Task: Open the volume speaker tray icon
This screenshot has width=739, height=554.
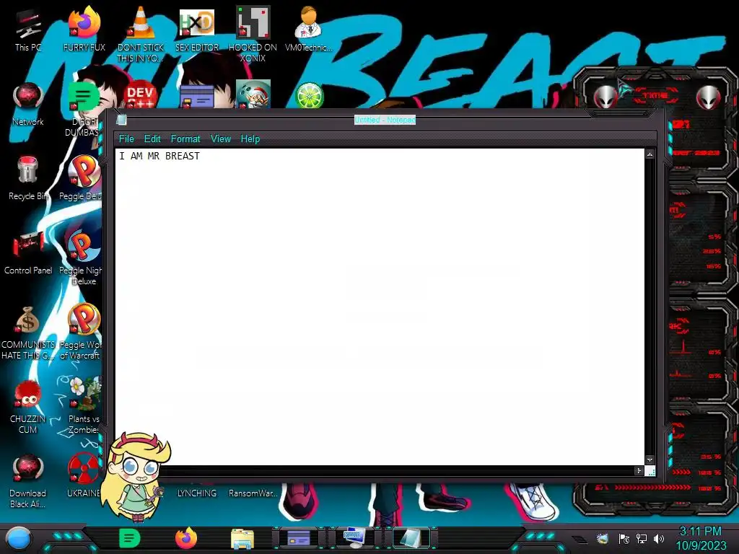Action: tap(659, 538)
